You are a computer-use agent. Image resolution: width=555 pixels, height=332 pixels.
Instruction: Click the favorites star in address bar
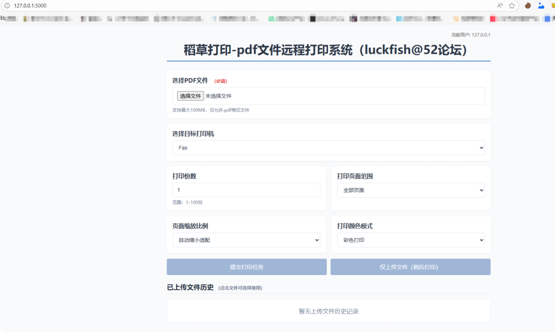[x=511, y=5]
